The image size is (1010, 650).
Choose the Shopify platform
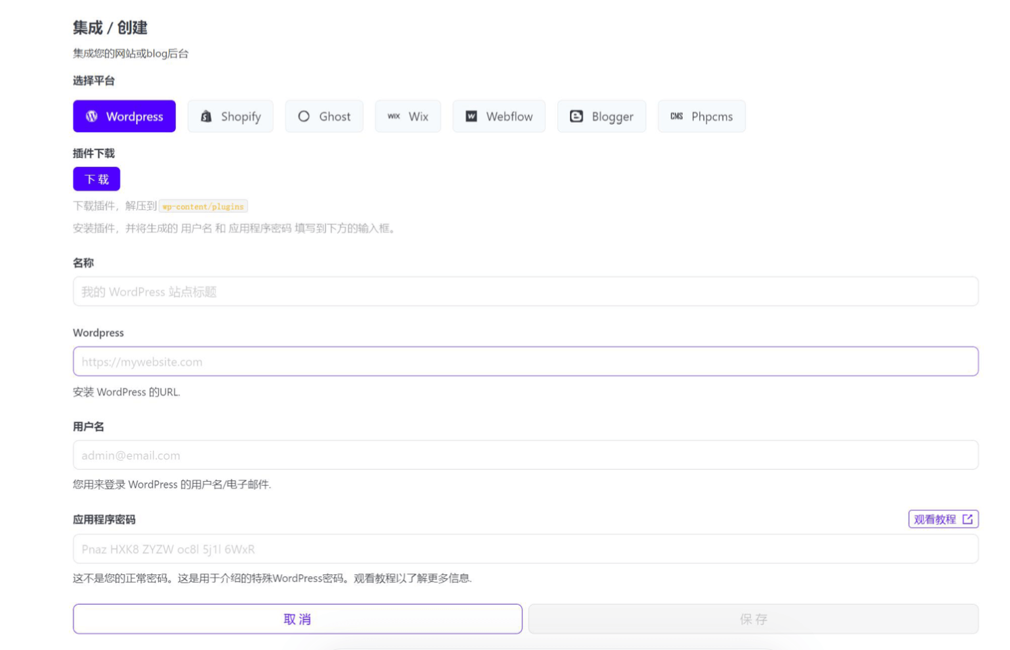pos(231,116)
